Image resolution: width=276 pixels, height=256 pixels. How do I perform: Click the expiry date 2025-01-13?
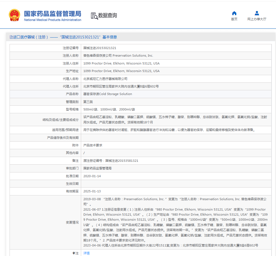[92, 191]
